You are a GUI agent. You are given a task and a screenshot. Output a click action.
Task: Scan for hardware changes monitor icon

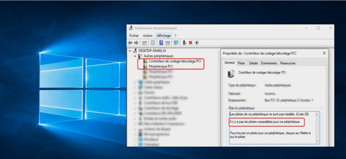[x=176, y=43]
